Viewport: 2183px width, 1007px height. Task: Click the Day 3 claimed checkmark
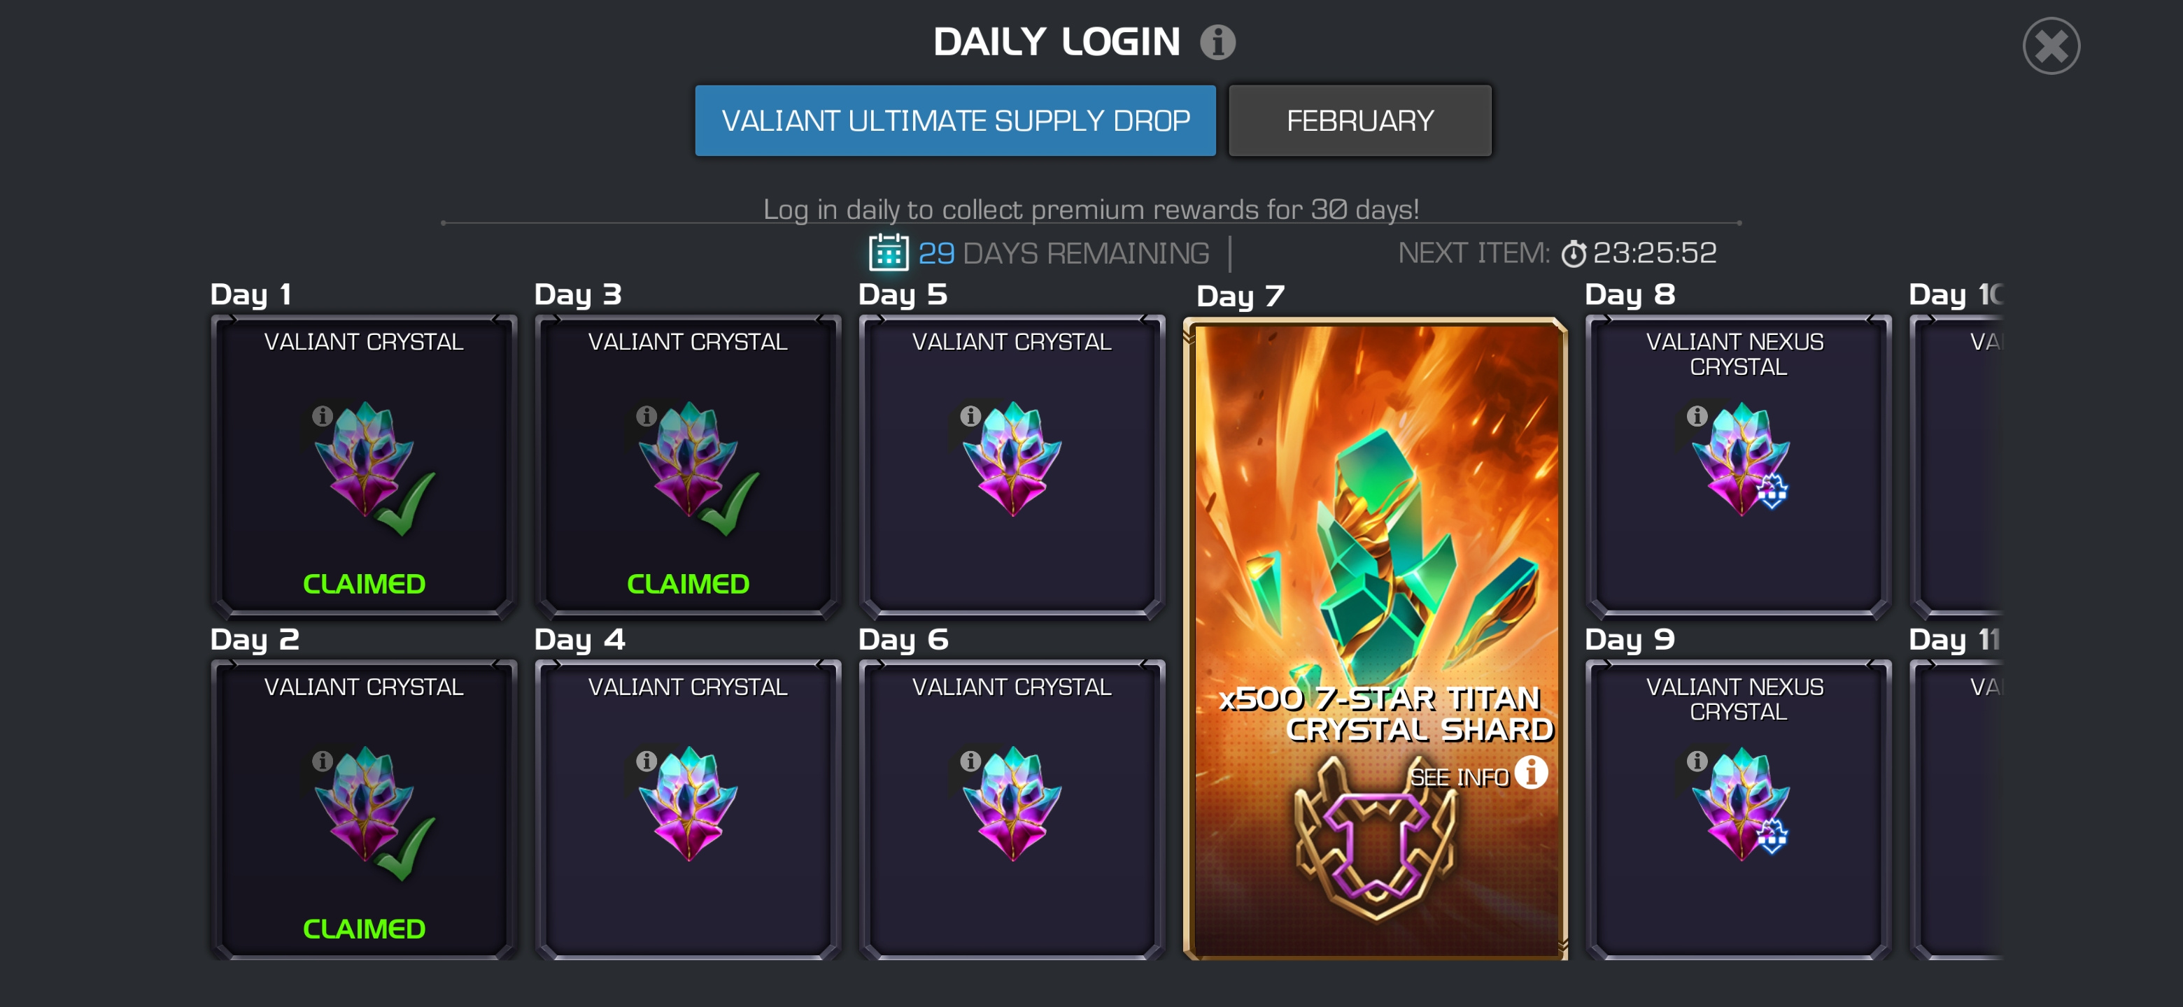[730, 504]
